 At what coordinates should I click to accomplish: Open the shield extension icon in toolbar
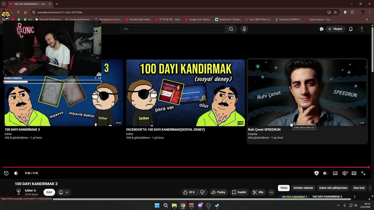(345, 12)
